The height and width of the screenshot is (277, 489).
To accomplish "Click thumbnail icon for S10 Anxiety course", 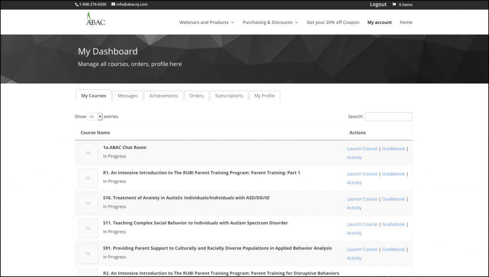I will coord(88,203).
